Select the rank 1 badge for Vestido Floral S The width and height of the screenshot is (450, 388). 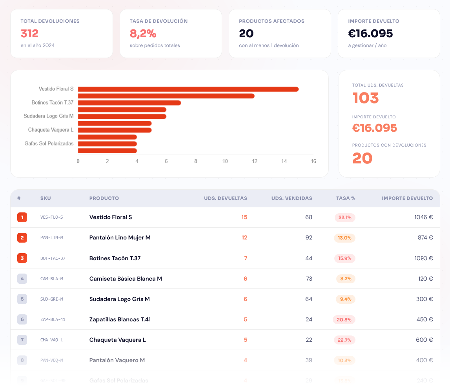click(22, 217)
